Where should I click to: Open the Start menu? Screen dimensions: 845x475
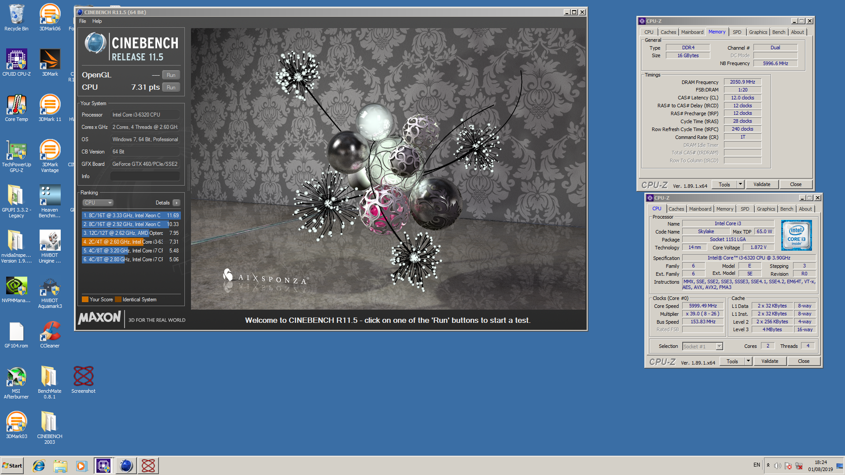tap(12, 466)
